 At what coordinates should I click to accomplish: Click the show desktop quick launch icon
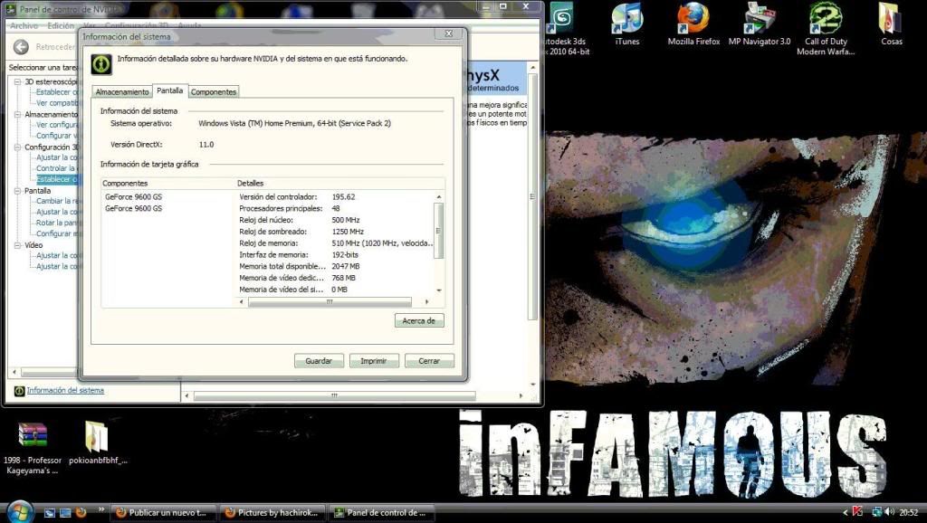click(x=50, y=513)
